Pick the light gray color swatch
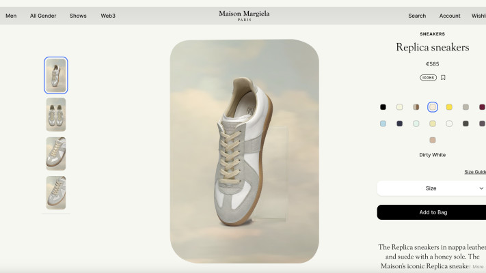The height and width of the screenshot is (273, 486). tap(465, 107)
